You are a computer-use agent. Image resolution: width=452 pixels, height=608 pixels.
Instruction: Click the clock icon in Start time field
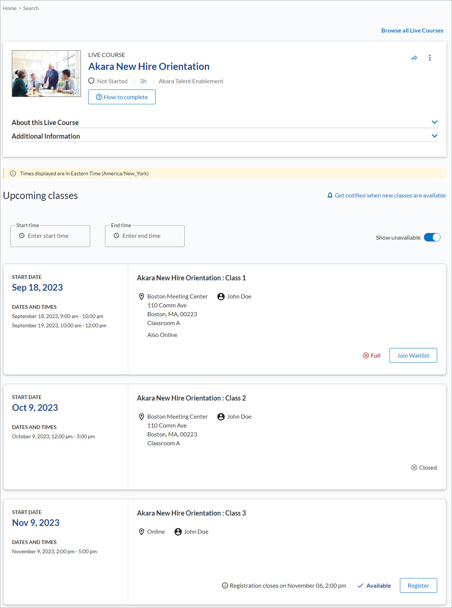(22, 236)
